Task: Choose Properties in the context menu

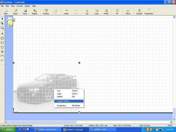Action: [x=69, y=106]
